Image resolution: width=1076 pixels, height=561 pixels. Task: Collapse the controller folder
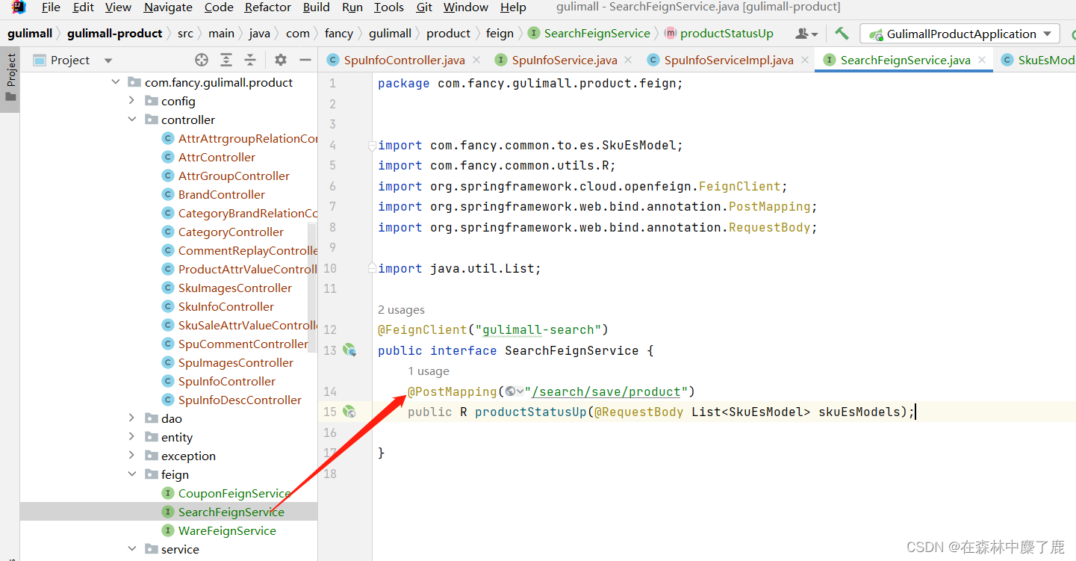pos(132,120)
